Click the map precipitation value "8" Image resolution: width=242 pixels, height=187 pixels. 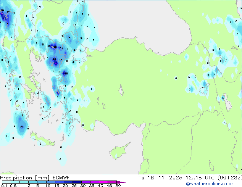(x=74, y=50)
